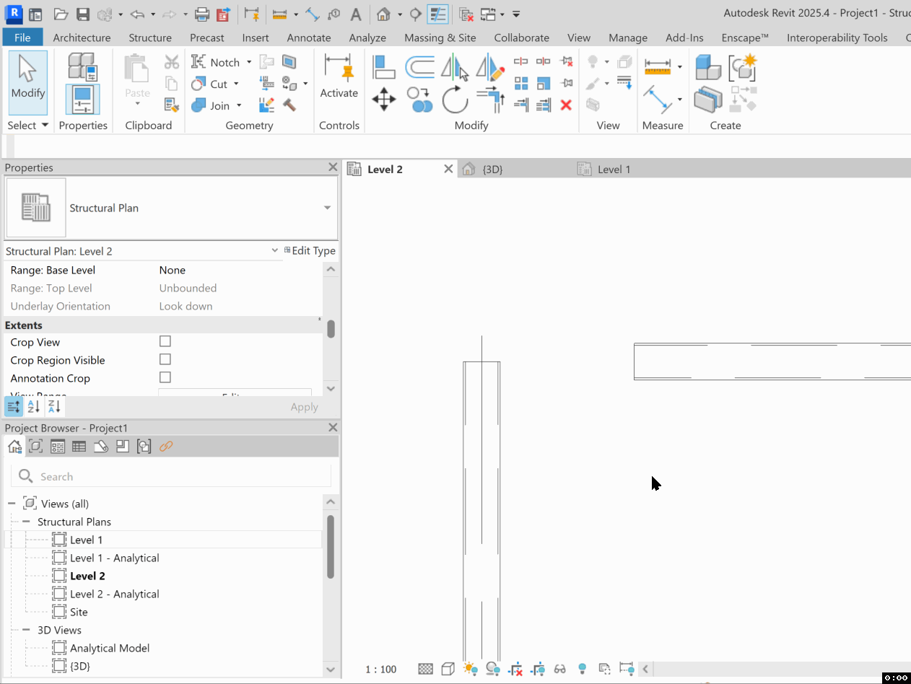911x684 pixels.
Task: Turn on Shadows from the view control bar
Action: (493, 669)
